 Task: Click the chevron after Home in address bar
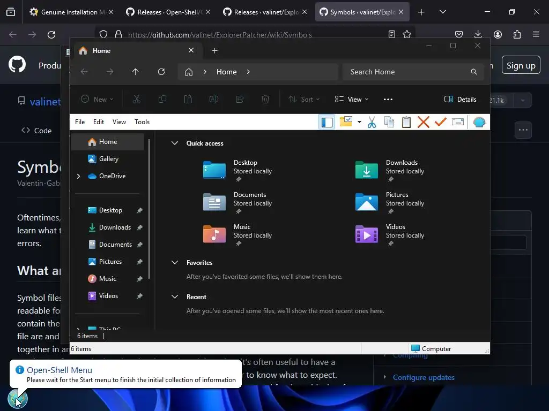(248, 72)
